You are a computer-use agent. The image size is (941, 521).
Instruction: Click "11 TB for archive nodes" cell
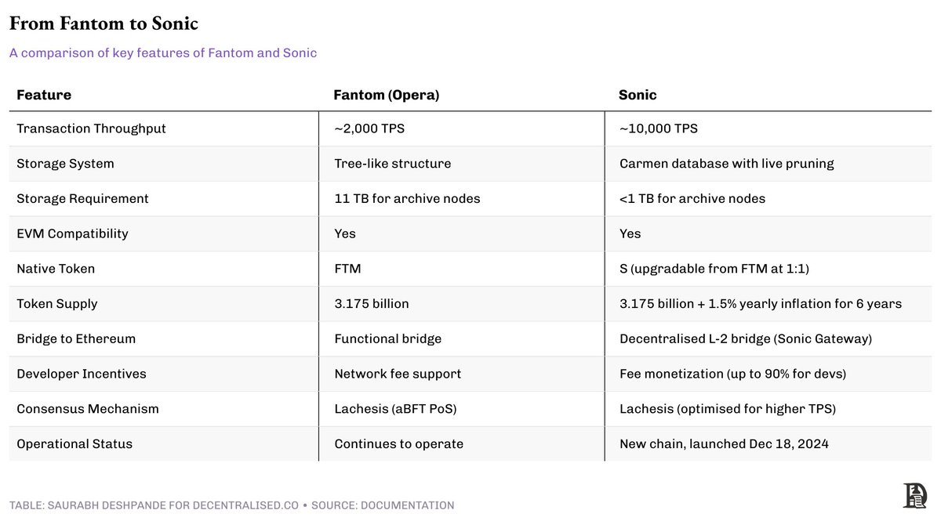click(407, 199)
